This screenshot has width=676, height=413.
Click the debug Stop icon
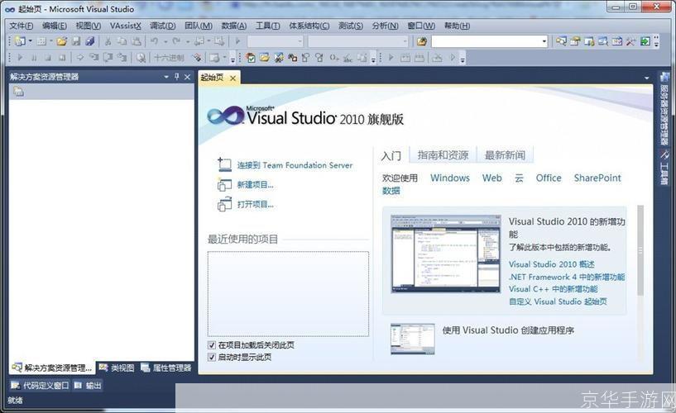pos(48,57)
